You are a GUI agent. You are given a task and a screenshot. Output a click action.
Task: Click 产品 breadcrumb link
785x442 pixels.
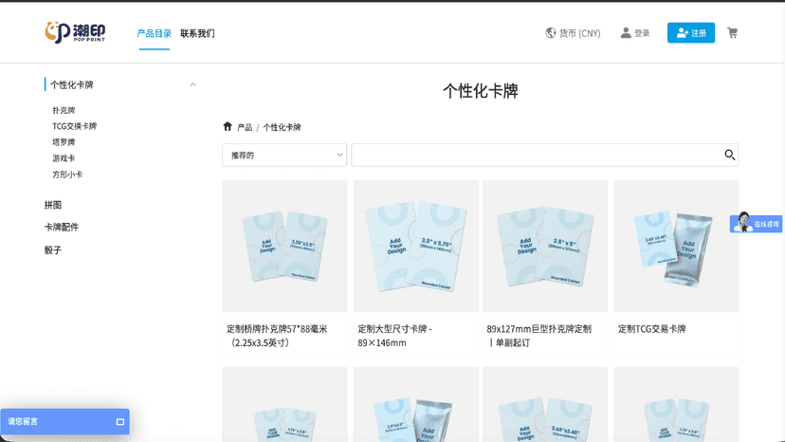point(245,127)
